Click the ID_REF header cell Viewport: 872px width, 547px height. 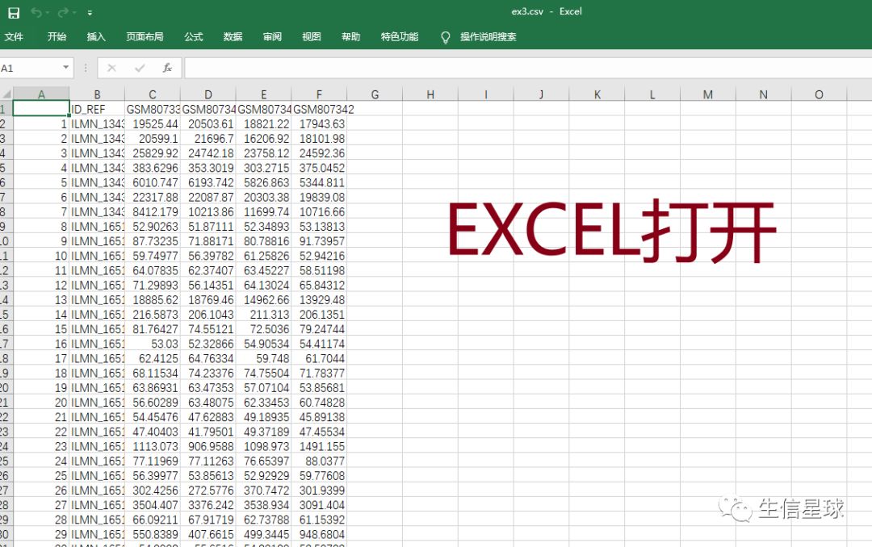coord(97,110)
